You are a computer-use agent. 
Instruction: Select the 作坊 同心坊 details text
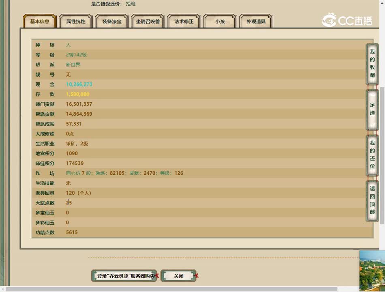[x=124, y=173]
